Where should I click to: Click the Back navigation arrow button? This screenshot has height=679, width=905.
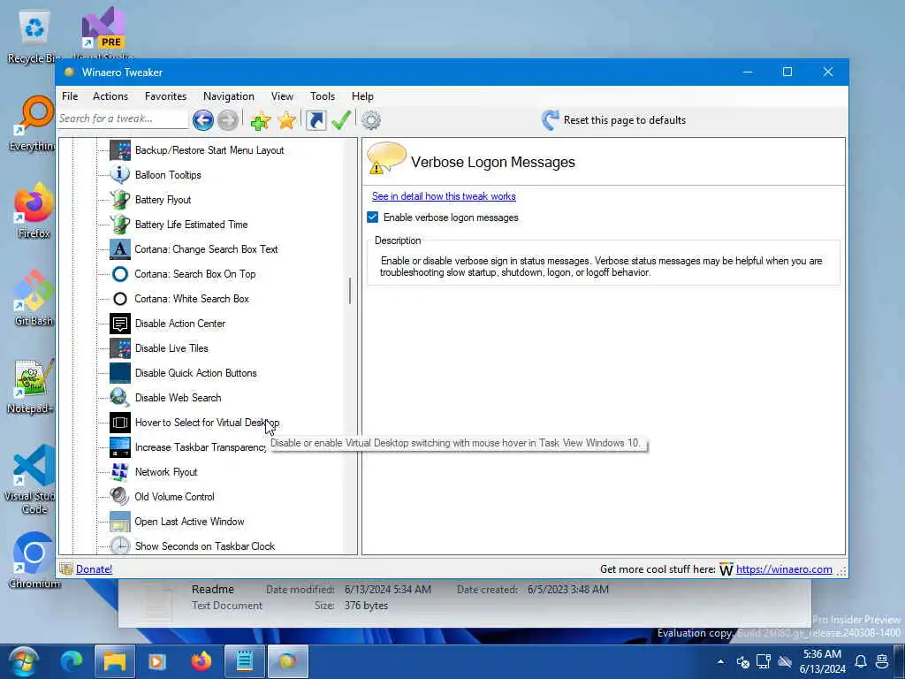tap(202, 120)
